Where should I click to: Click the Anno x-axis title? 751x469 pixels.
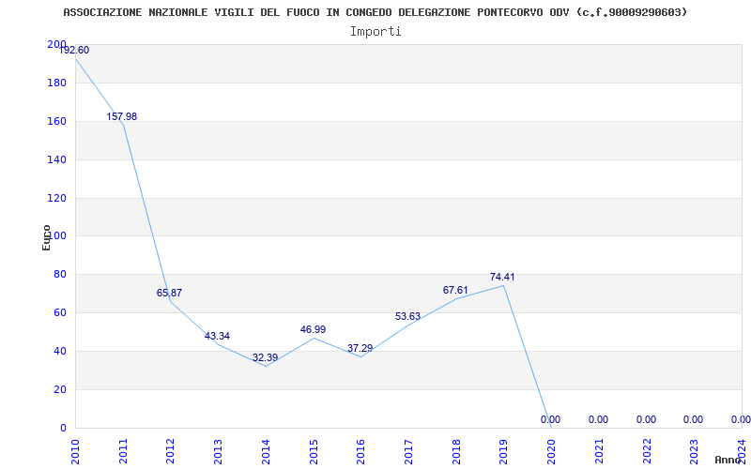tap(728, 460)
